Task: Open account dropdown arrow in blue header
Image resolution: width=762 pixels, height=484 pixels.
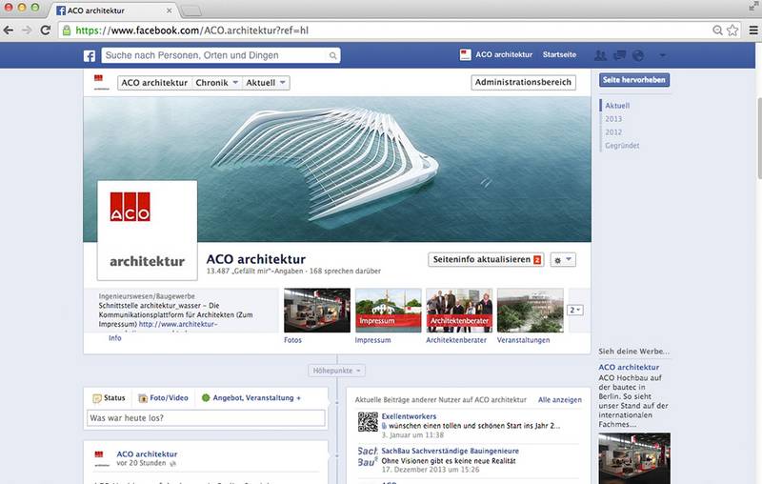Action: click(662, 55)
